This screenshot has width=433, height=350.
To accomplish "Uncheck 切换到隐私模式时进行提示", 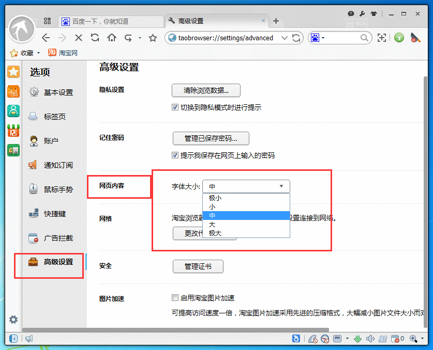I will pos(176,107).
